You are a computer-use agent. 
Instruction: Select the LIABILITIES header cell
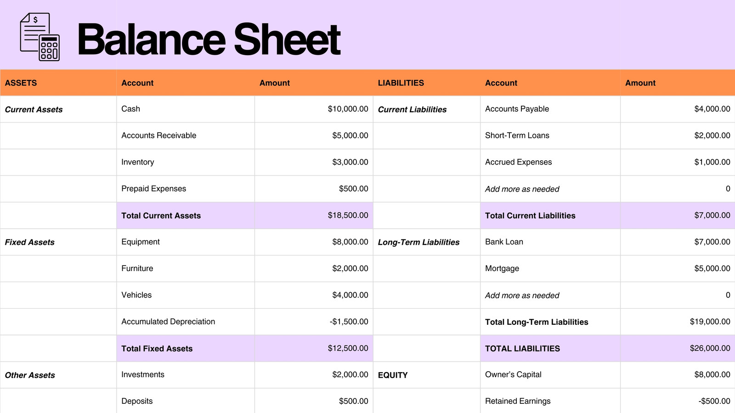pyautogui.click(x=427, y=83)
